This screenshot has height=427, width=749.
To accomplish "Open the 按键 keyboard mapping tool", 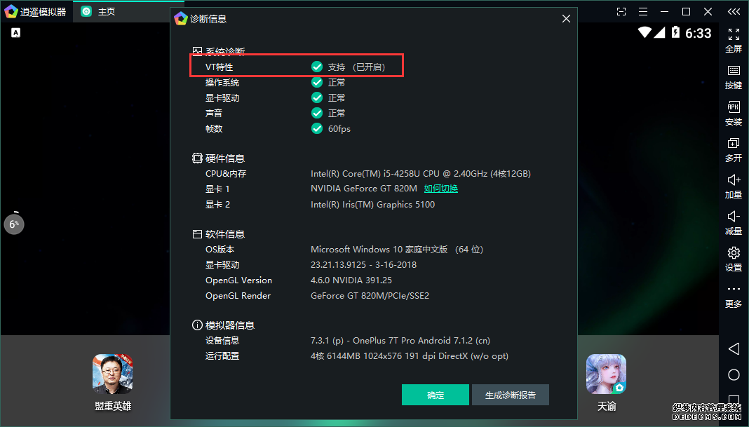I will pyautogui.click(x=734, y=77).
